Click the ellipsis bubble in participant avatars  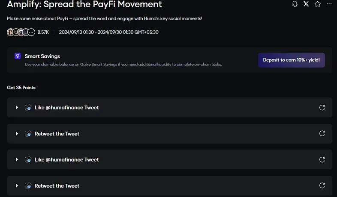(31, 32)
